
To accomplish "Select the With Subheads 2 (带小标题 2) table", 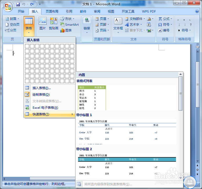I will 127,166.
